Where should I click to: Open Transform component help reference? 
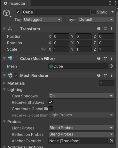pyautogui.click(x=99, y=29)
